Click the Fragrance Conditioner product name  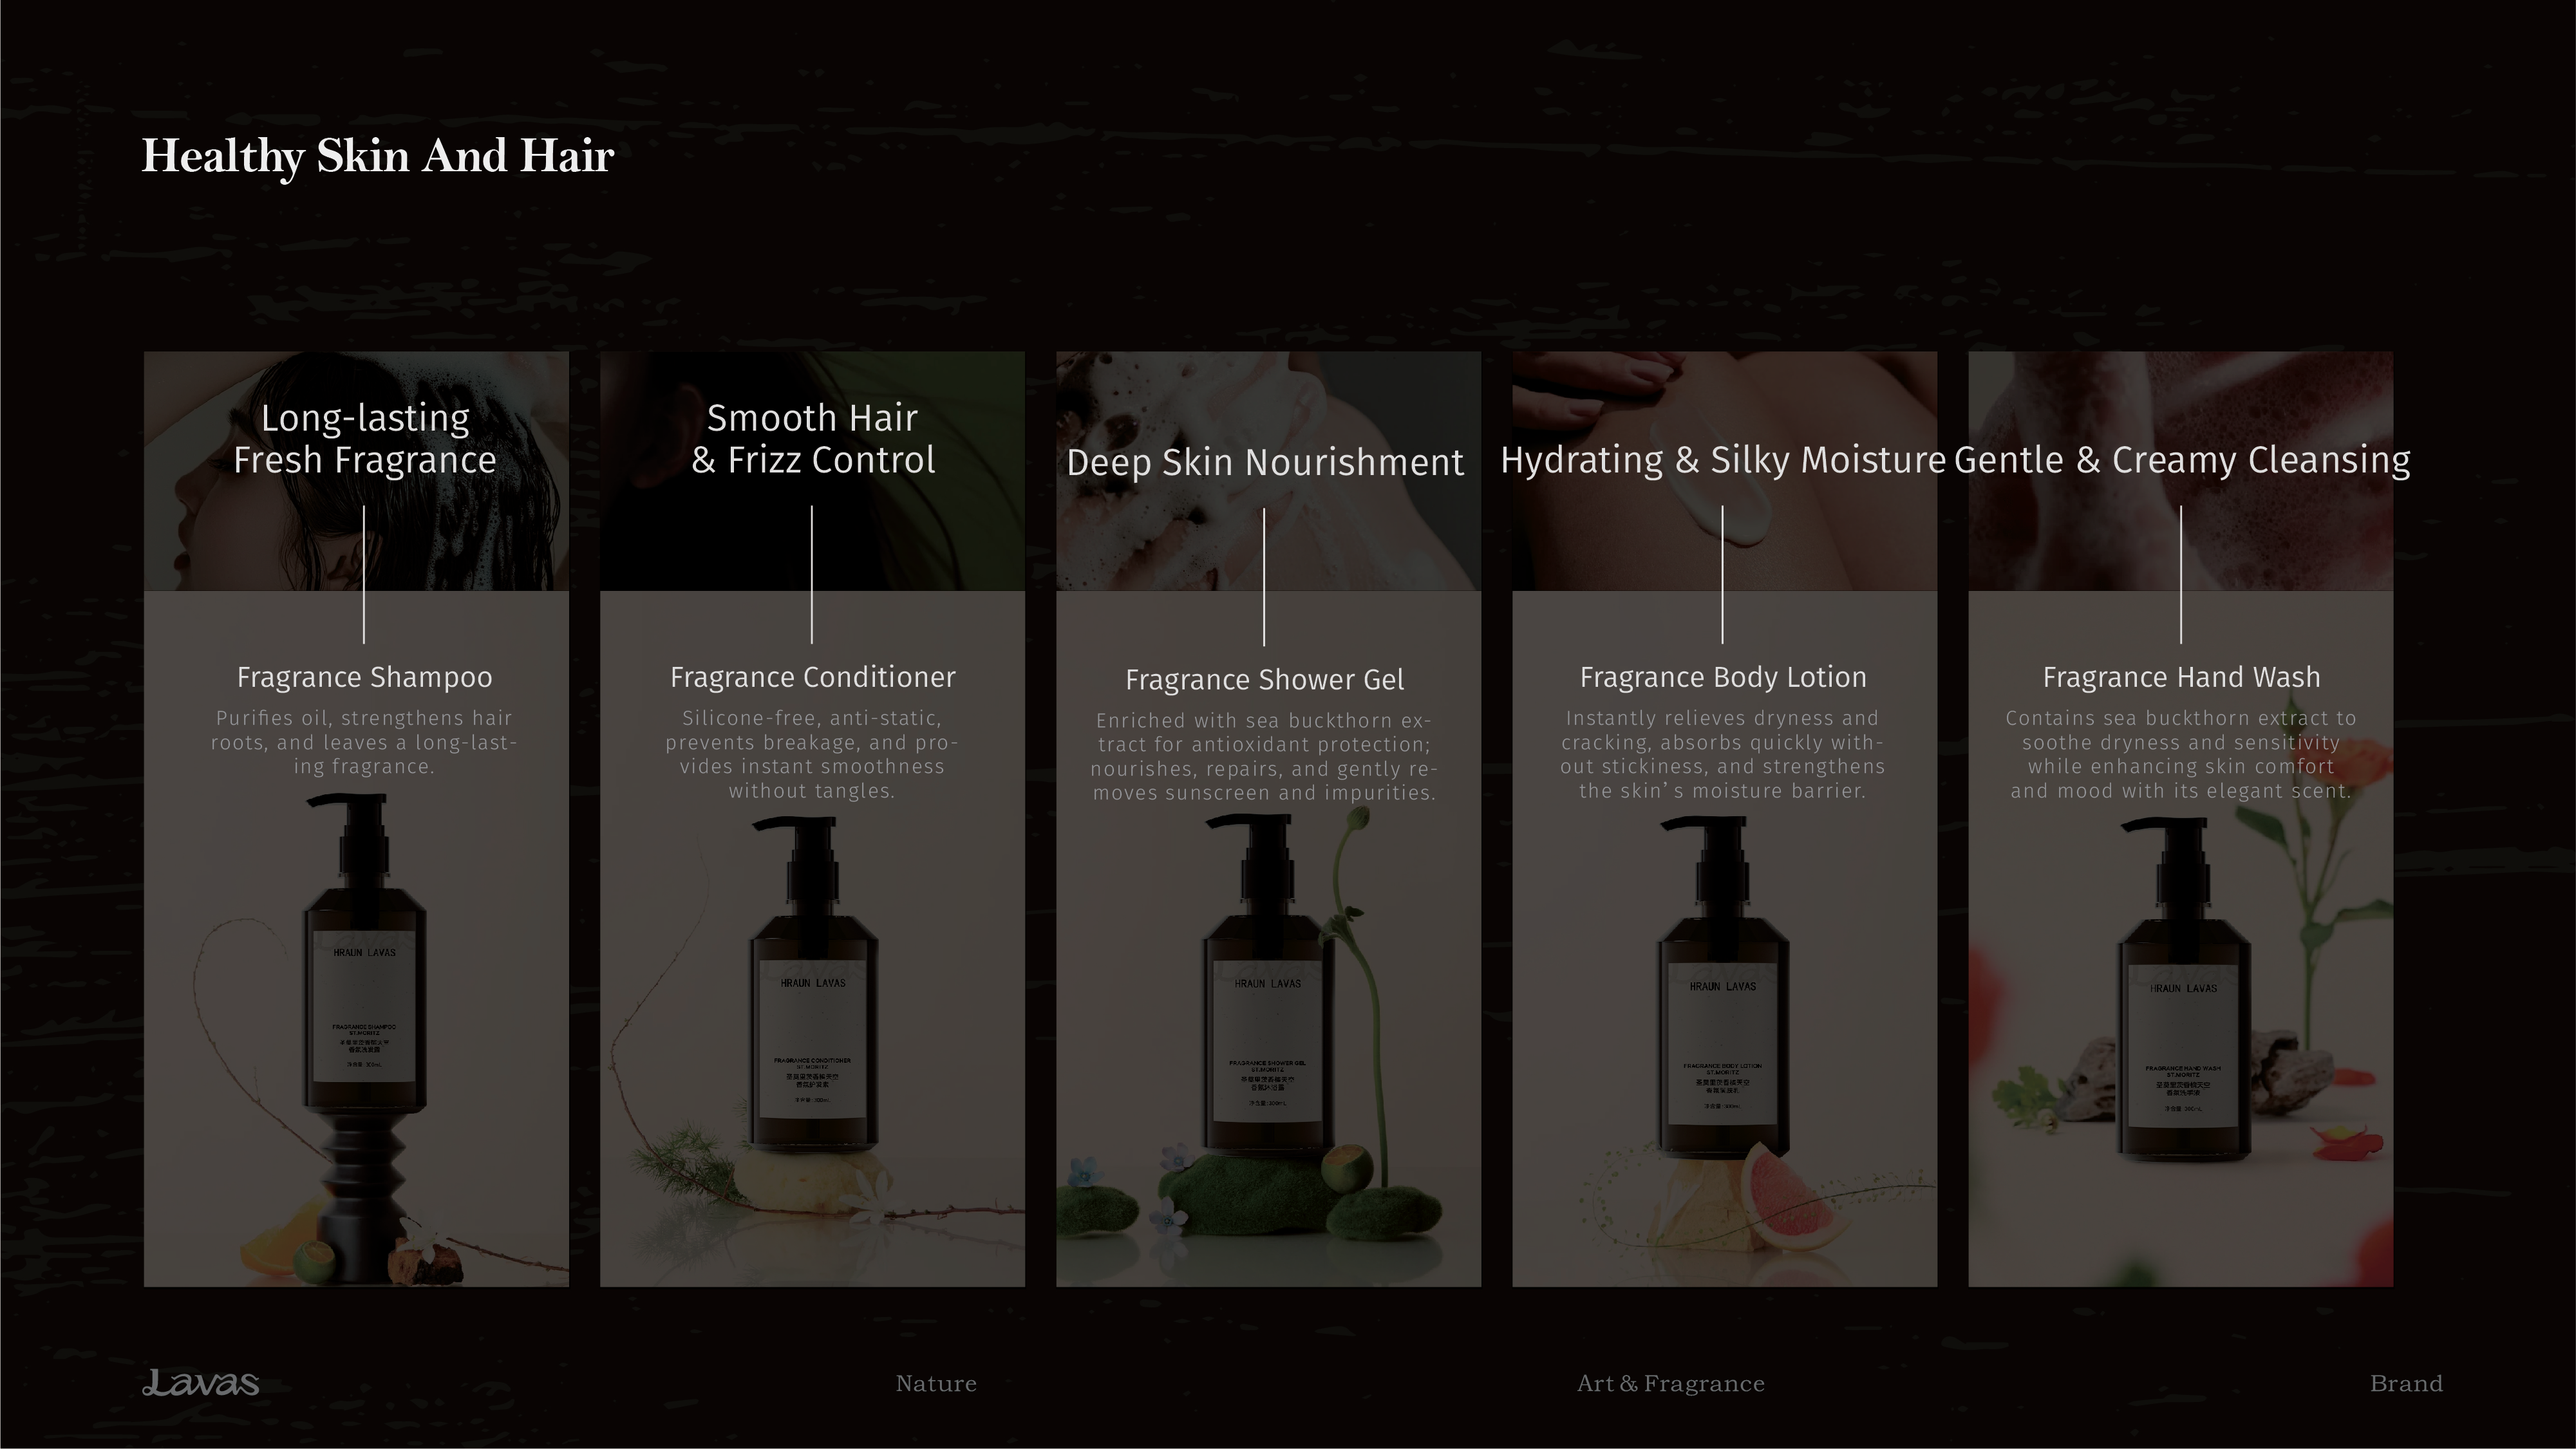(x=813, y=678)
